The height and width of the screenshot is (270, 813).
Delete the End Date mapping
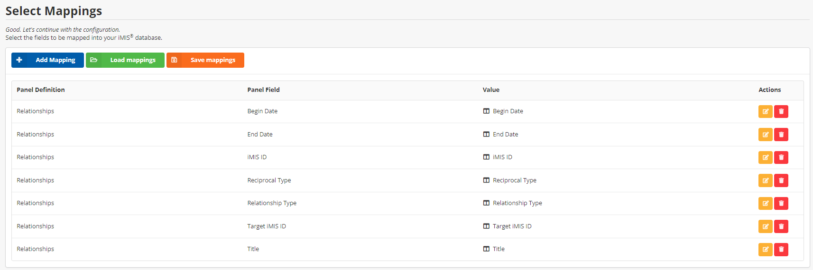pos(781,135)
